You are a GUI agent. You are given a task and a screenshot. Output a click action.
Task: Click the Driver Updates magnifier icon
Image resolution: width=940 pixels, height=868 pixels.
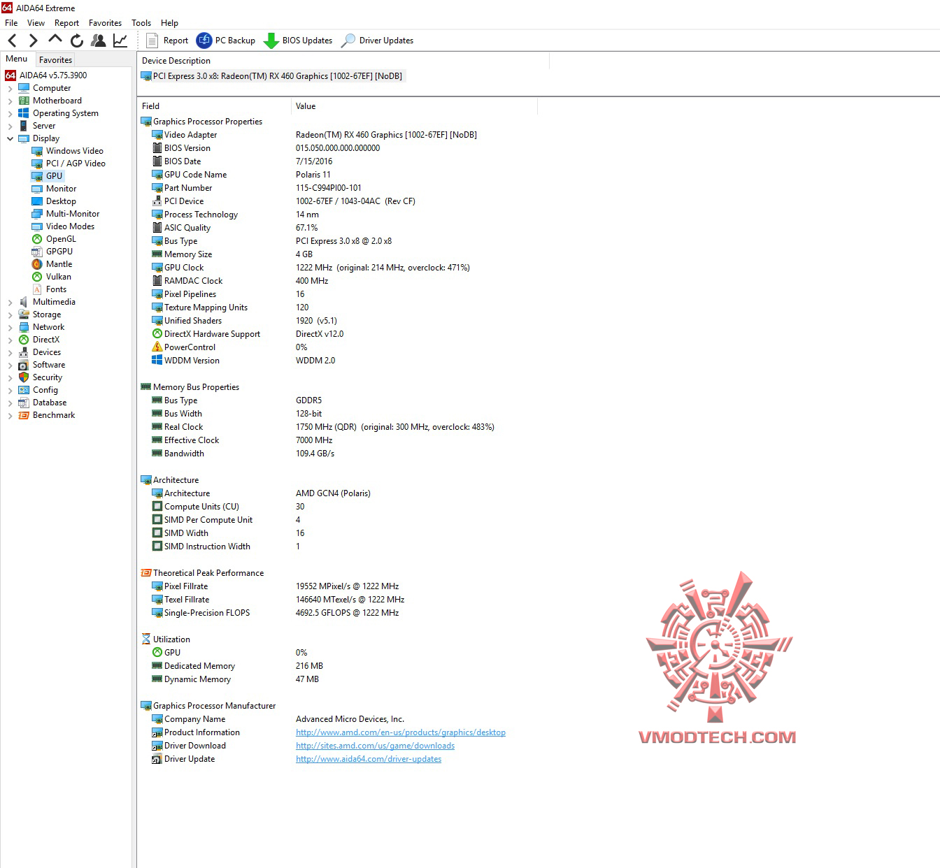(348, 41)
